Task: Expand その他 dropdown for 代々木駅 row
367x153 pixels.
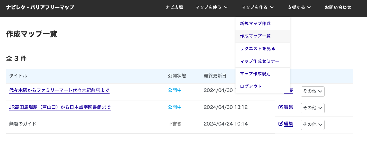Action: point(312,91)
